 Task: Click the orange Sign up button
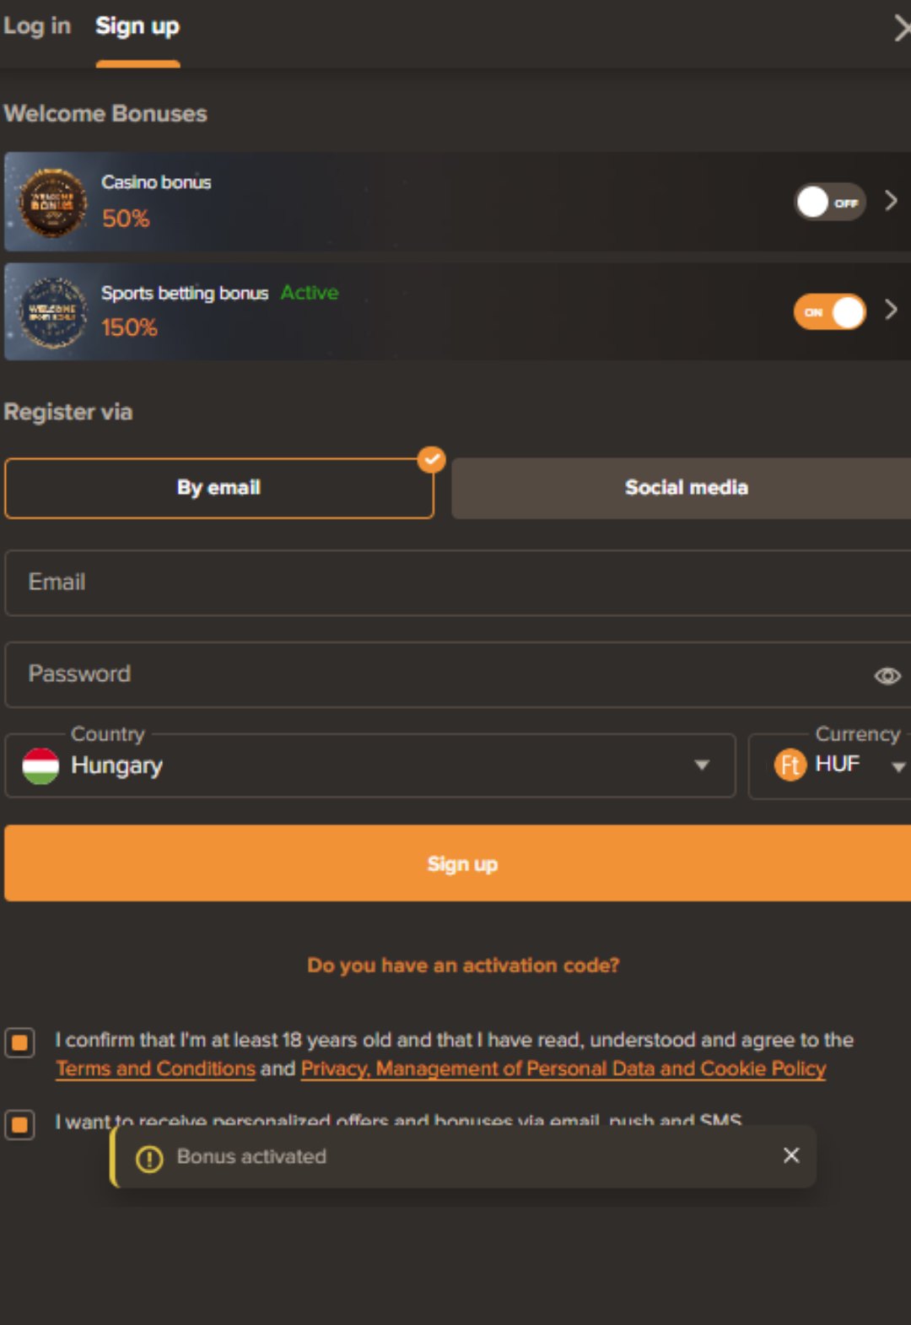pos(458,863)
